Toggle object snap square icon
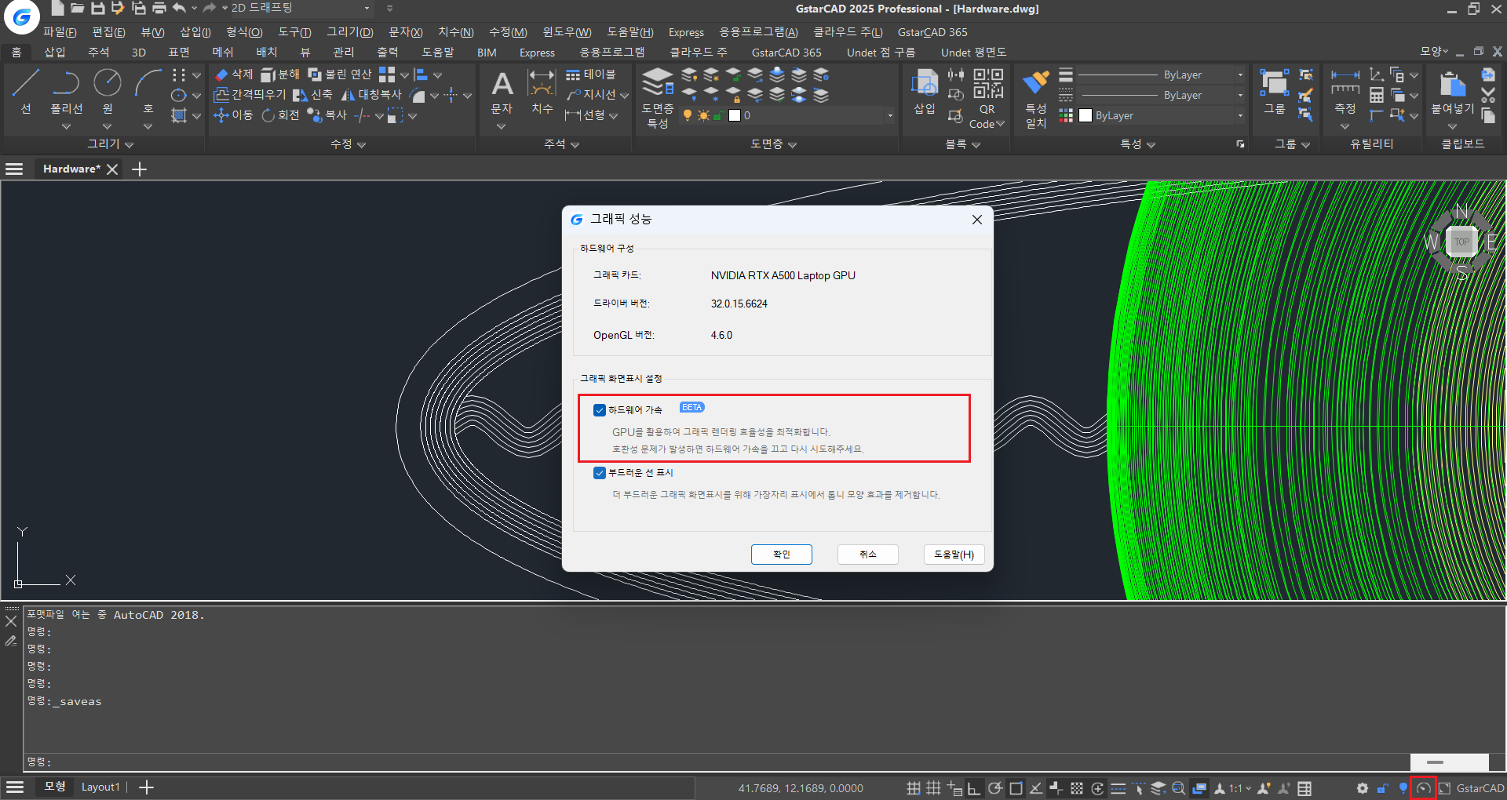The image size is (1507, 800). tap(1016, 788)
